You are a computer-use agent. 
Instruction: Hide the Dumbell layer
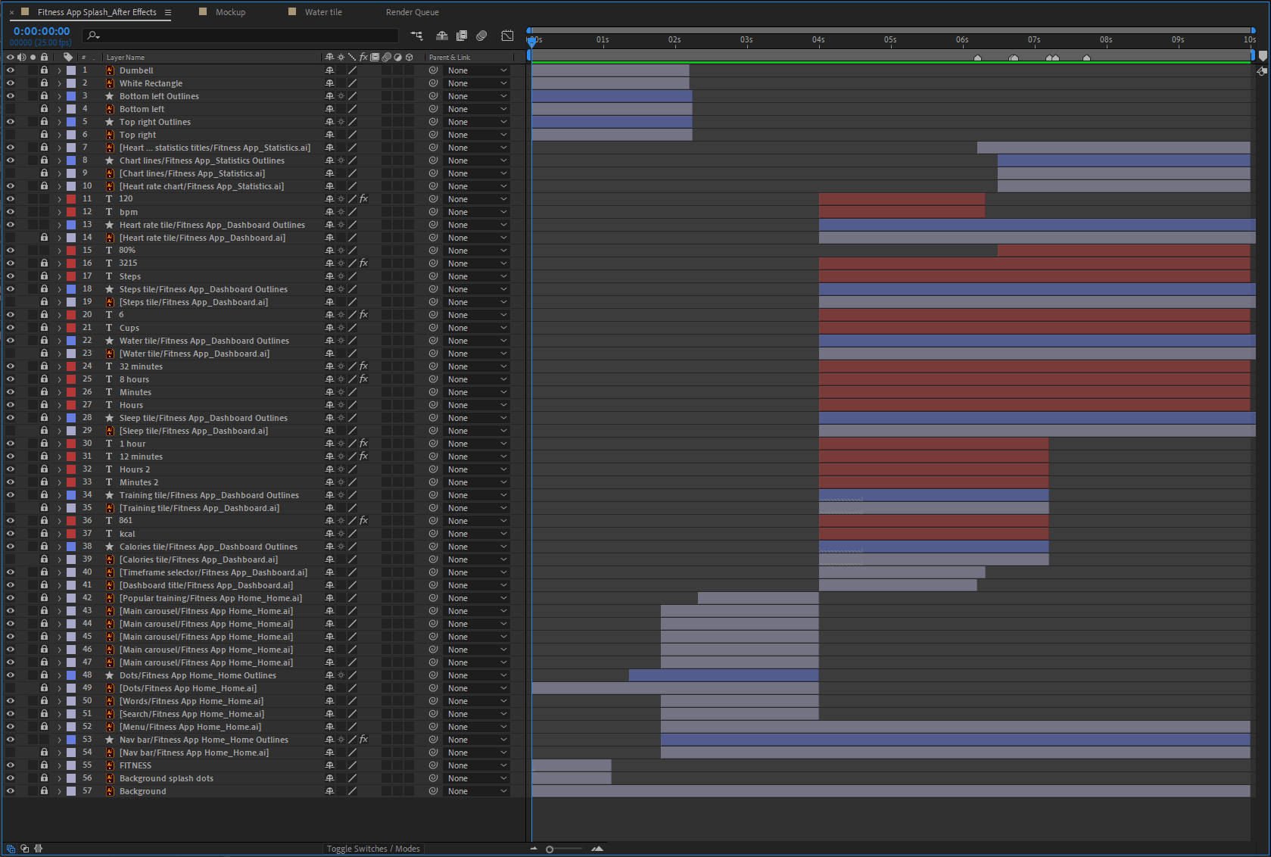pyautogui.click(x=10, y=70)
